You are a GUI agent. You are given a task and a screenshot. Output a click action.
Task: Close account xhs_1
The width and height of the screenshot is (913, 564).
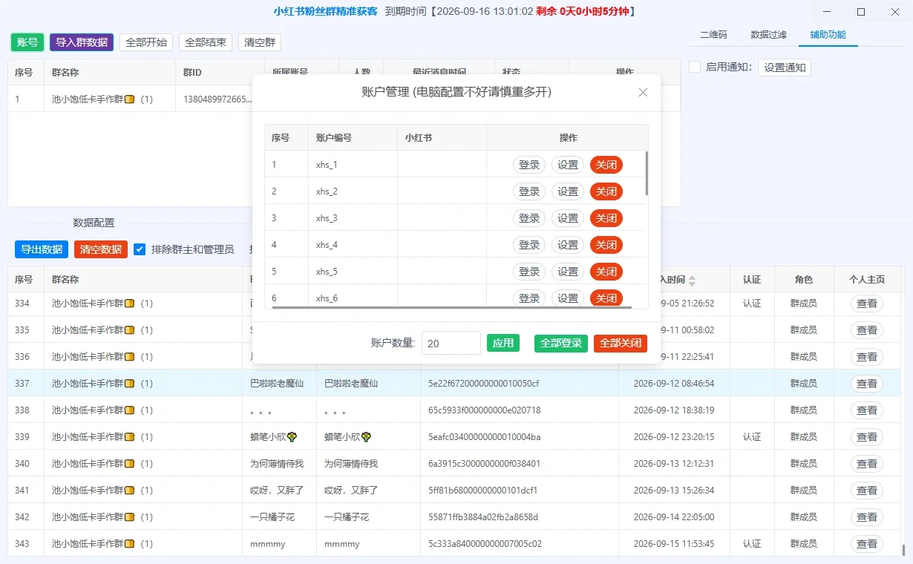click(x=606, y=165)
